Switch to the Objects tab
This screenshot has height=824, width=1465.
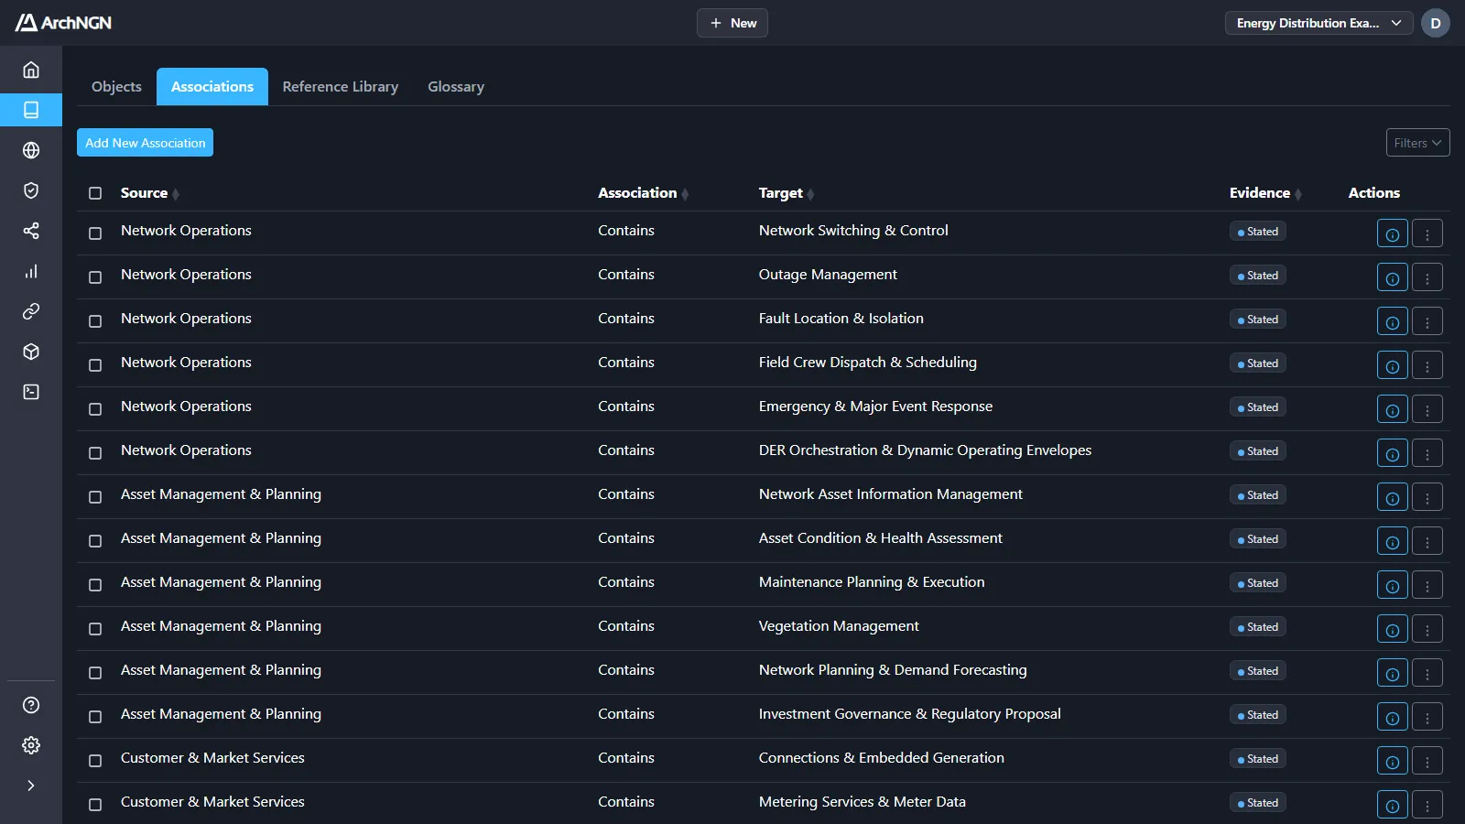click(116, 87)
